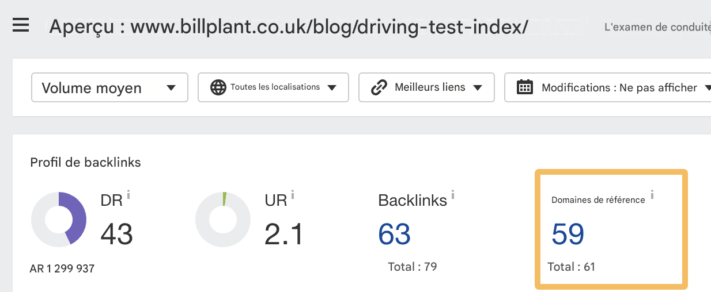Click the Backlinks label
This screenshot has height=292, width=711.
(x=413, y=200)
